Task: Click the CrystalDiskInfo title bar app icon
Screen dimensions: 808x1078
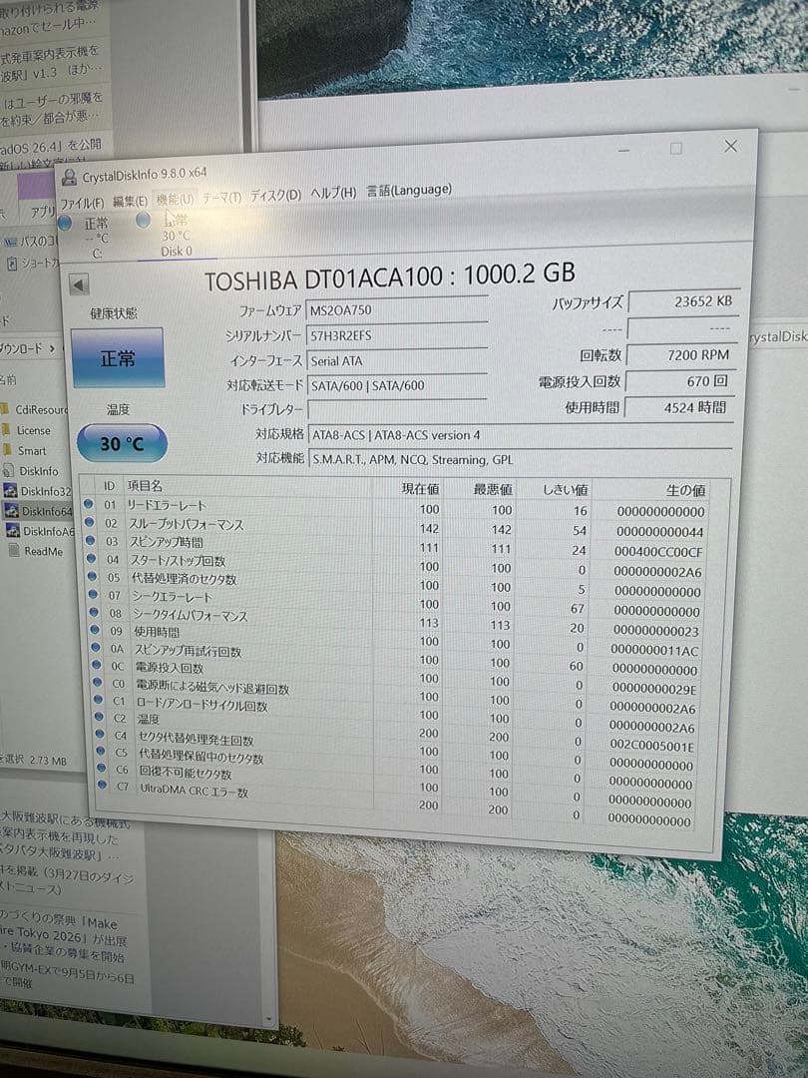Action: (69, 178)
